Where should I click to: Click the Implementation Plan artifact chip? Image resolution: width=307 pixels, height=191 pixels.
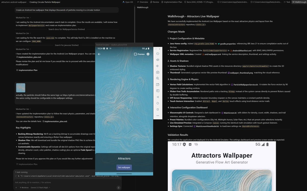coord(27,70)
